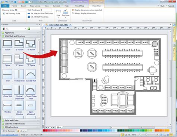This screenshot has width=177, height=137.
Task: Pick the Window shape
Action: pyautogui.click(x=7, y=105)
